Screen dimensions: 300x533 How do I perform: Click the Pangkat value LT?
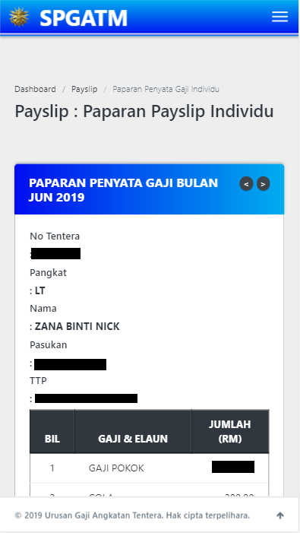point(40,291)
